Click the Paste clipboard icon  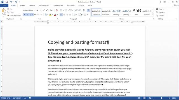(x=4, y=11)
